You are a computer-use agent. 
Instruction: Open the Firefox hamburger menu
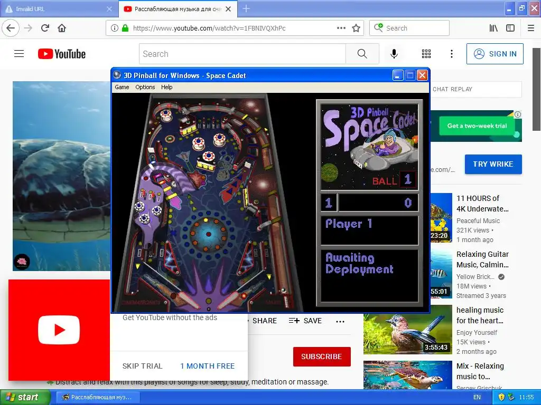[531, 28]
